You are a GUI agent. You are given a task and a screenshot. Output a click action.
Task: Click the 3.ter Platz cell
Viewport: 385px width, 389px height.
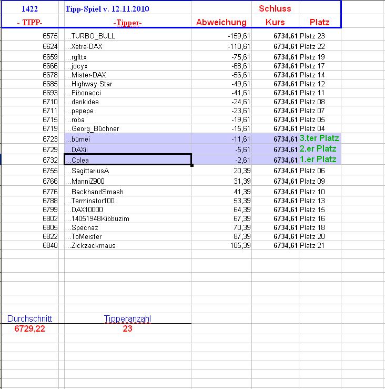[320, 138]
